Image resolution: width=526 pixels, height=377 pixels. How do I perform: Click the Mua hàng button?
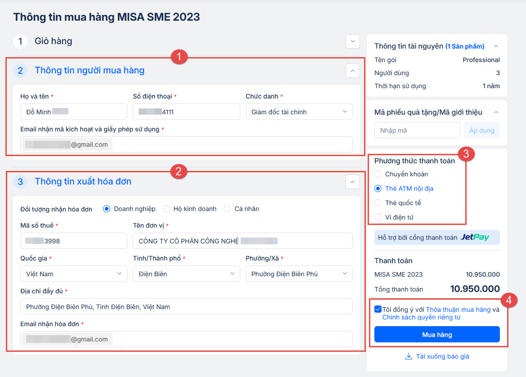pos(437,335)
